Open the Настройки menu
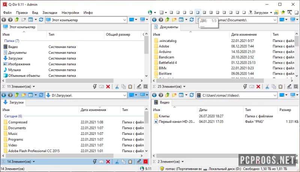 tap(70, 13)
